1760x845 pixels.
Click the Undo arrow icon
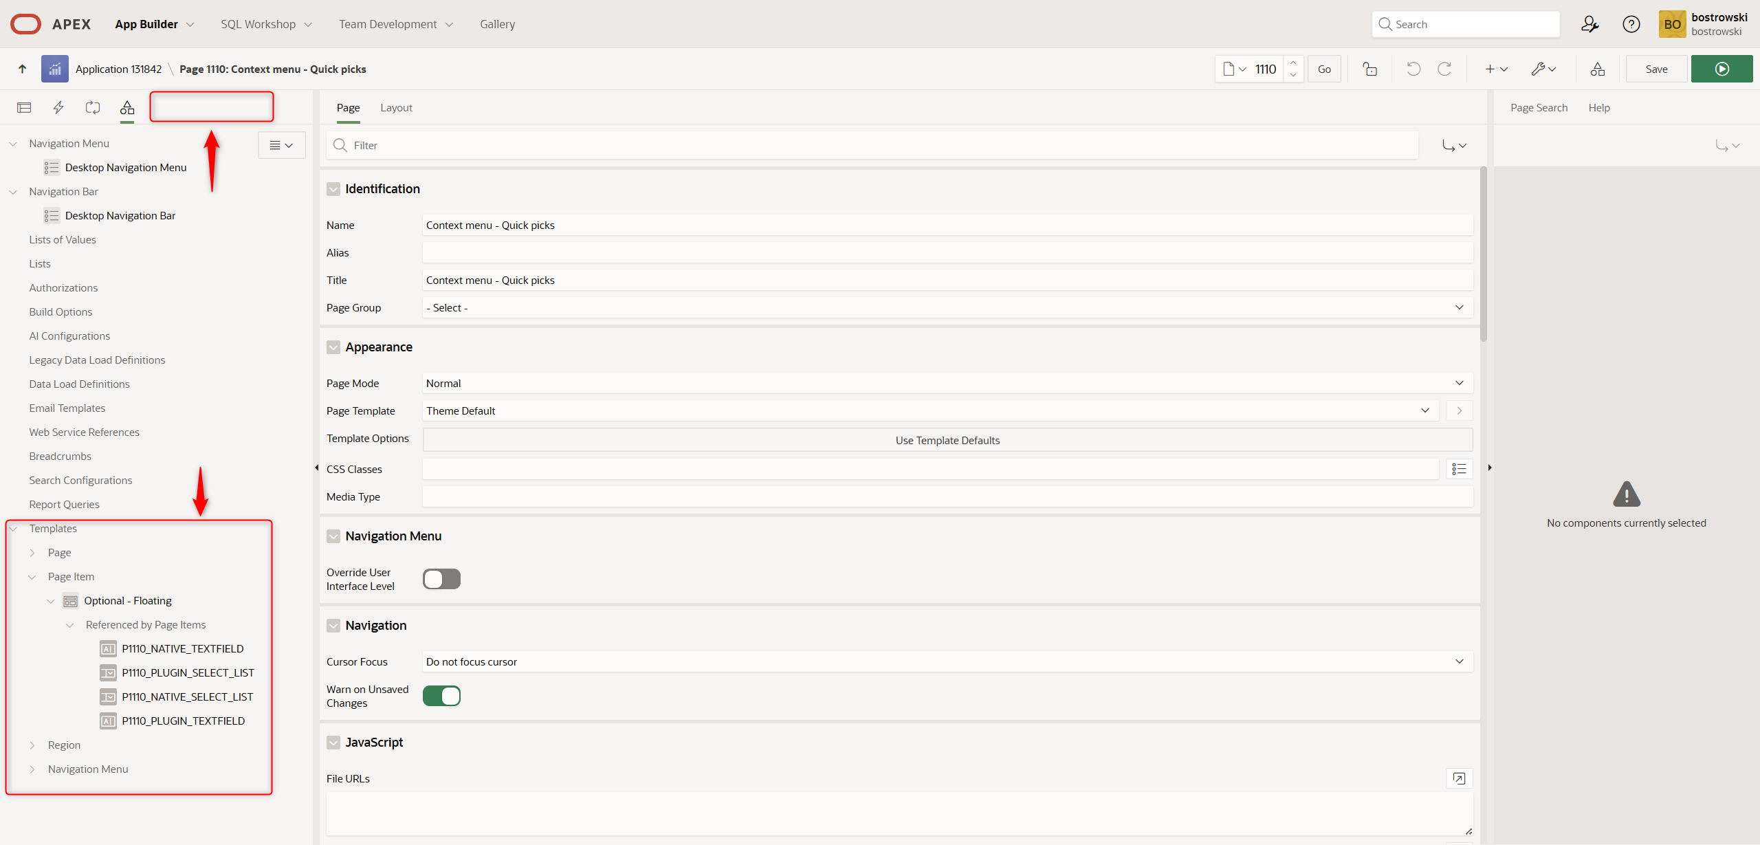coord(1413,69)
